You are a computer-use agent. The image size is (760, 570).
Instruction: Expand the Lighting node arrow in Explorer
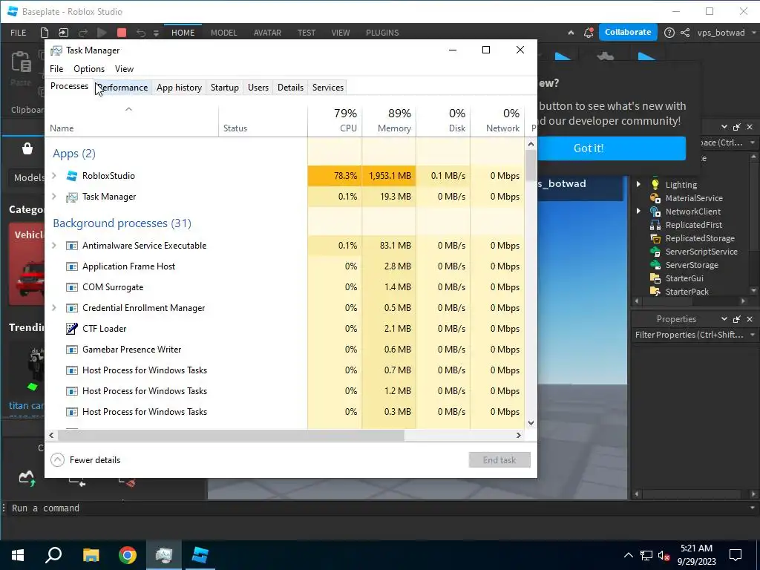[638, 184]
